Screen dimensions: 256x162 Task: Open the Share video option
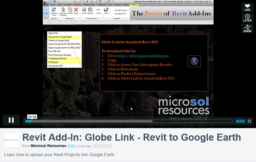click(x=247, y=29)
